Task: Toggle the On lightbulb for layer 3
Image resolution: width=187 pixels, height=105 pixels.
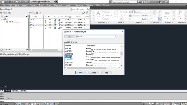Action: coord(45,27)
